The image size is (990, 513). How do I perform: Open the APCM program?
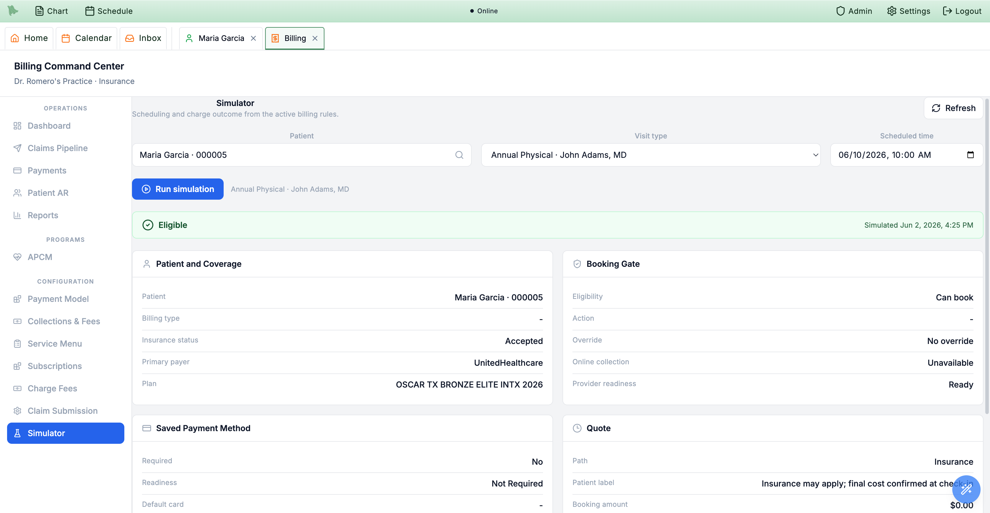click(66, 257)
